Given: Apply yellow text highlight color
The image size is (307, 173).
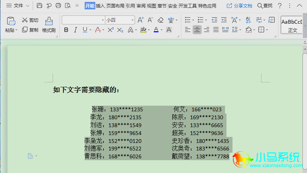Looking at the screenshot, I should click(x=143, y=30).
